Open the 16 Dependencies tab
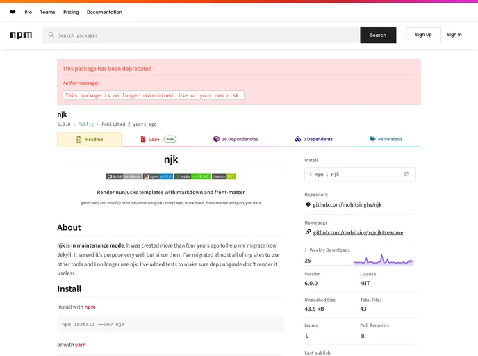The image size is (478, 356). pyautogui.click(x=236, y=140)
